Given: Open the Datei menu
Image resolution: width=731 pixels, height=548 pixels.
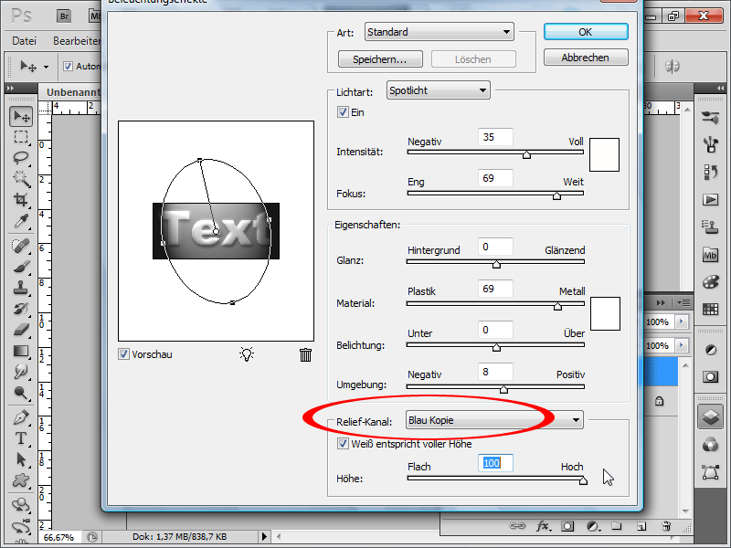Looking at the screenshot, I should pos(24,41).
